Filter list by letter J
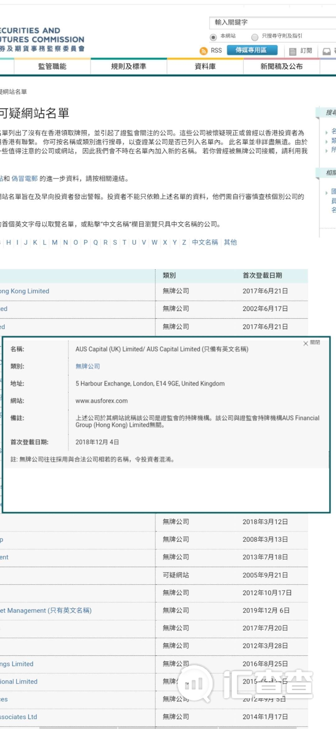Image resolution: width=336 pixels, height=729 pixels. point(26,242)
